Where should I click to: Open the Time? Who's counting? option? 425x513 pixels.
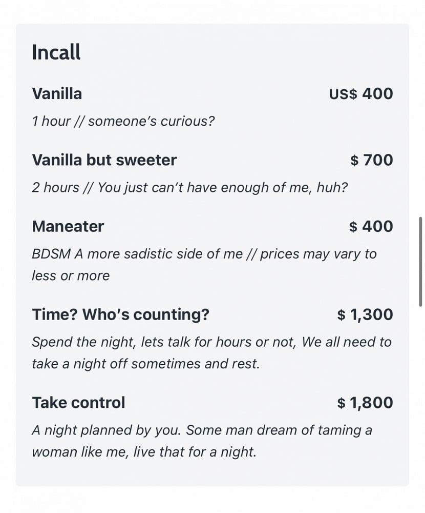click(x=120, y=315)
